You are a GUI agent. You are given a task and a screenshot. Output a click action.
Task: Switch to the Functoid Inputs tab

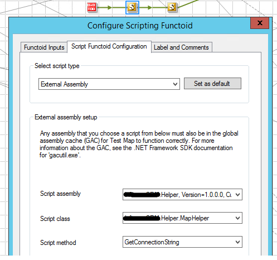coord(44,47)
